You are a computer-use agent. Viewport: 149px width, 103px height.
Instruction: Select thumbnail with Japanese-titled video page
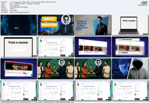(19, 69)
